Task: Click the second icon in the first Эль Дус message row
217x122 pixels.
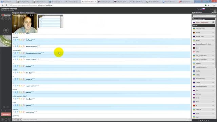Action: point(16,73)
